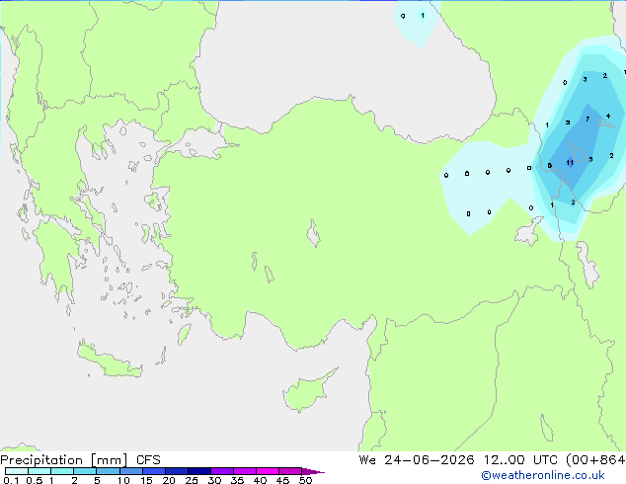Screen dimensions: 626x484
Task: Click the 15–20 mm legend swatch
Action: 153,471
